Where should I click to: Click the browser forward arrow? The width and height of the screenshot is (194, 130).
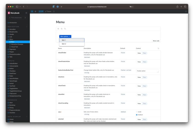tap(27, 7)
